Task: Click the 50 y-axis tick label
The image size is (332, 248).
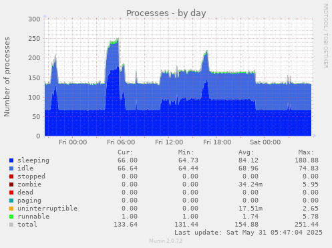Action: [36, 117]
